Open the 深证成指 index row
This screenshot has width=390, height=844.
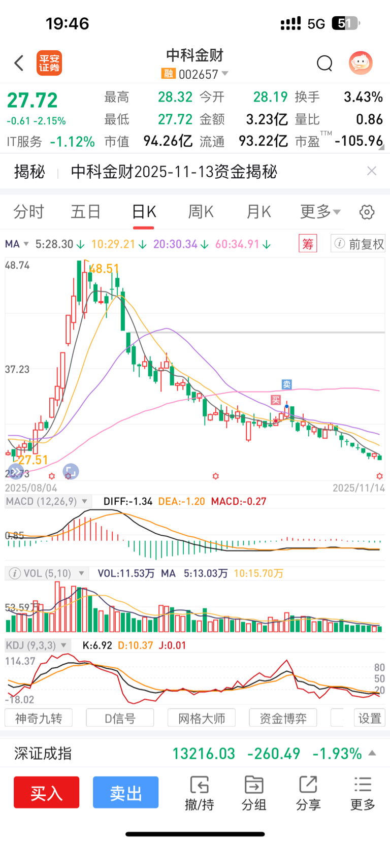click(x=195, y=753)
